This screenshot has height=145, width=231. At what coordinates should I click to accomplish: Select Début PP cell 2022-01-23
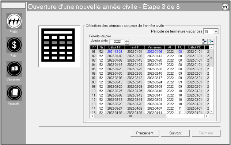click(x=115, y=69)
